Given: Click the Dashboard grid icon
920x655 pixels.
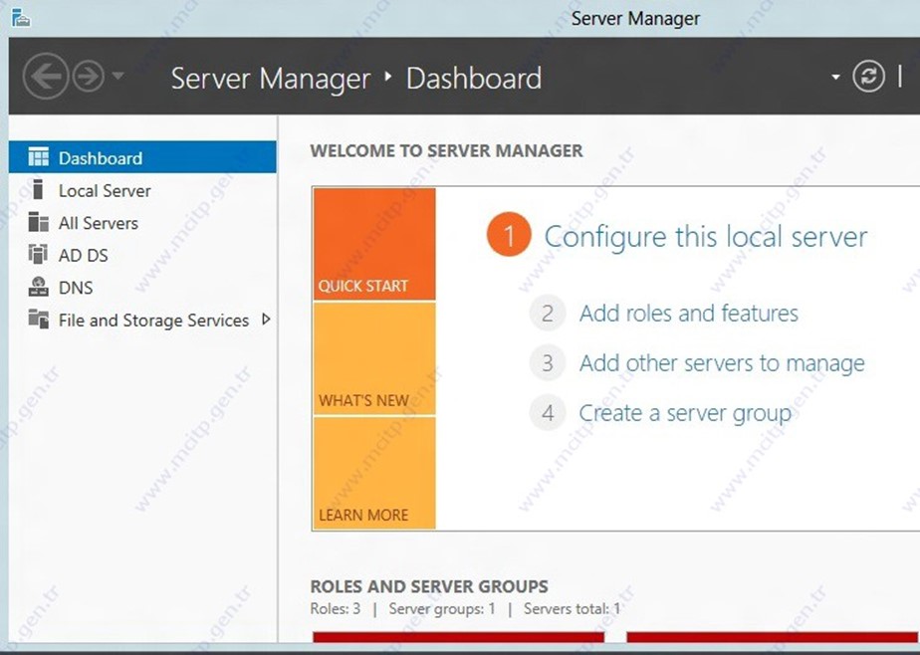Looking at the screenshot, I should [x=39, y=156].
